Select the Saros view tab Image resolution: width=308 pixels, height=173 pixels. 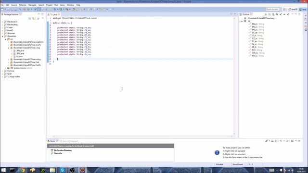[x=52, y=141]
